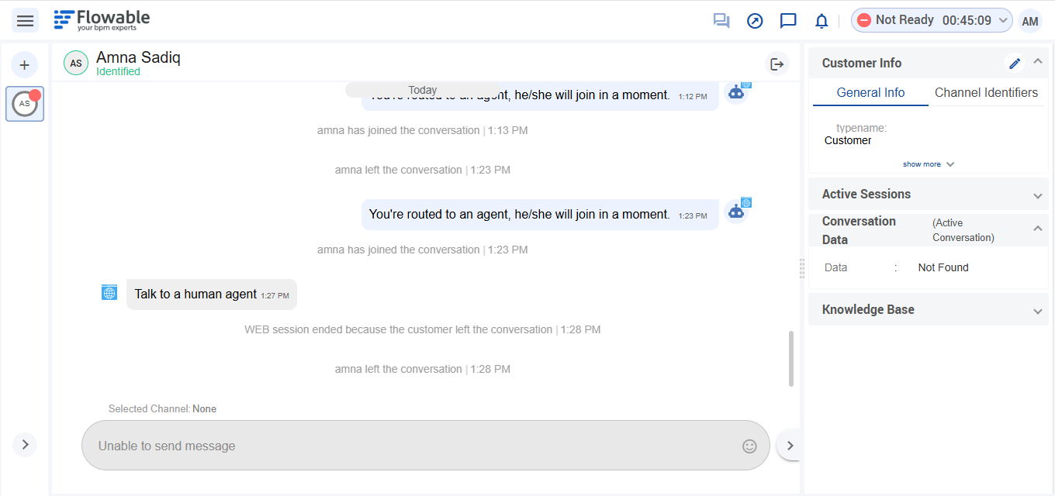Expand the Active Sessions panel
This screenshot has width=1055, height=496.
coord(1037,195)
